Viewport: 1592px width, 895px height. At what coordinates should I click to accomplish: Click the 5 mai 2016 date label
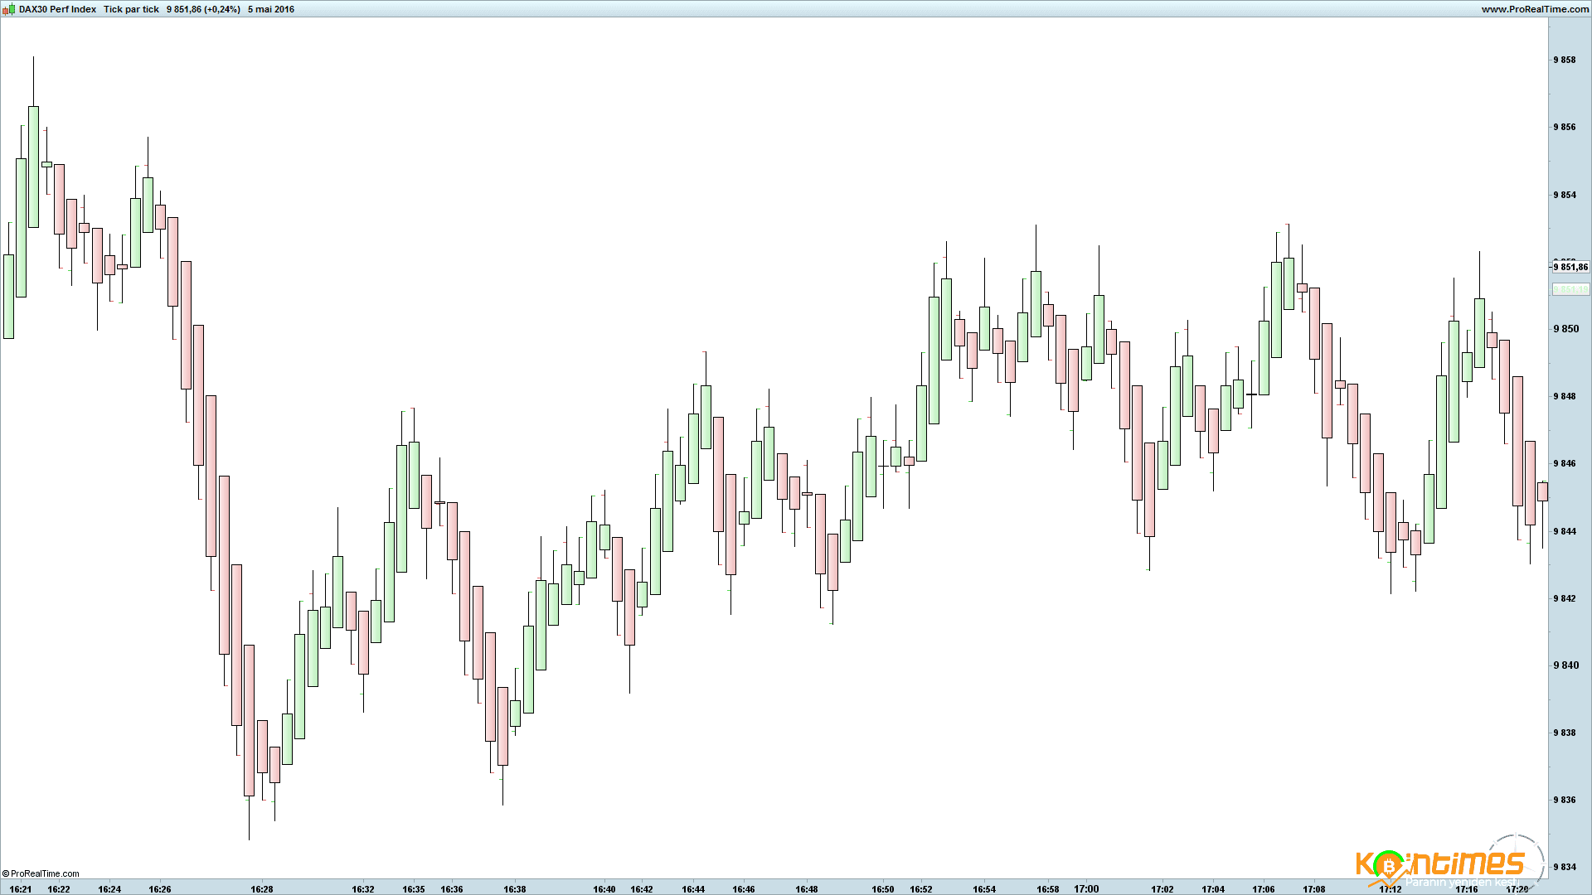tap(271, 9)
